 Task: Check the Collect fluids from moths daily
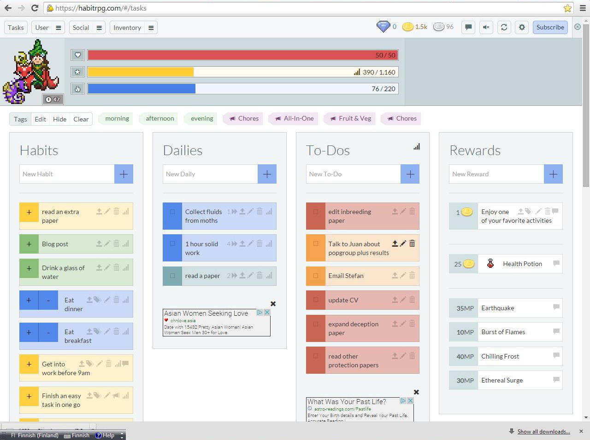pyautogui.click(x=172, y=212)
